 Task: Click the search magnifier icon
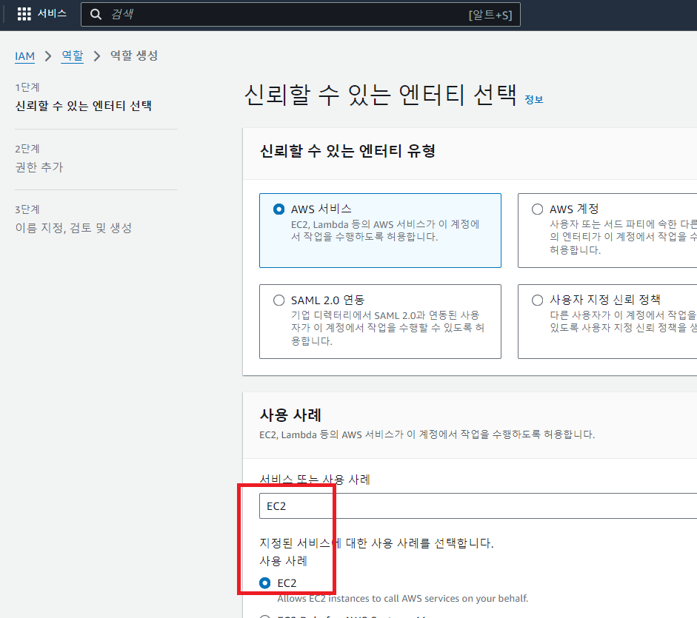coord(96,14)
